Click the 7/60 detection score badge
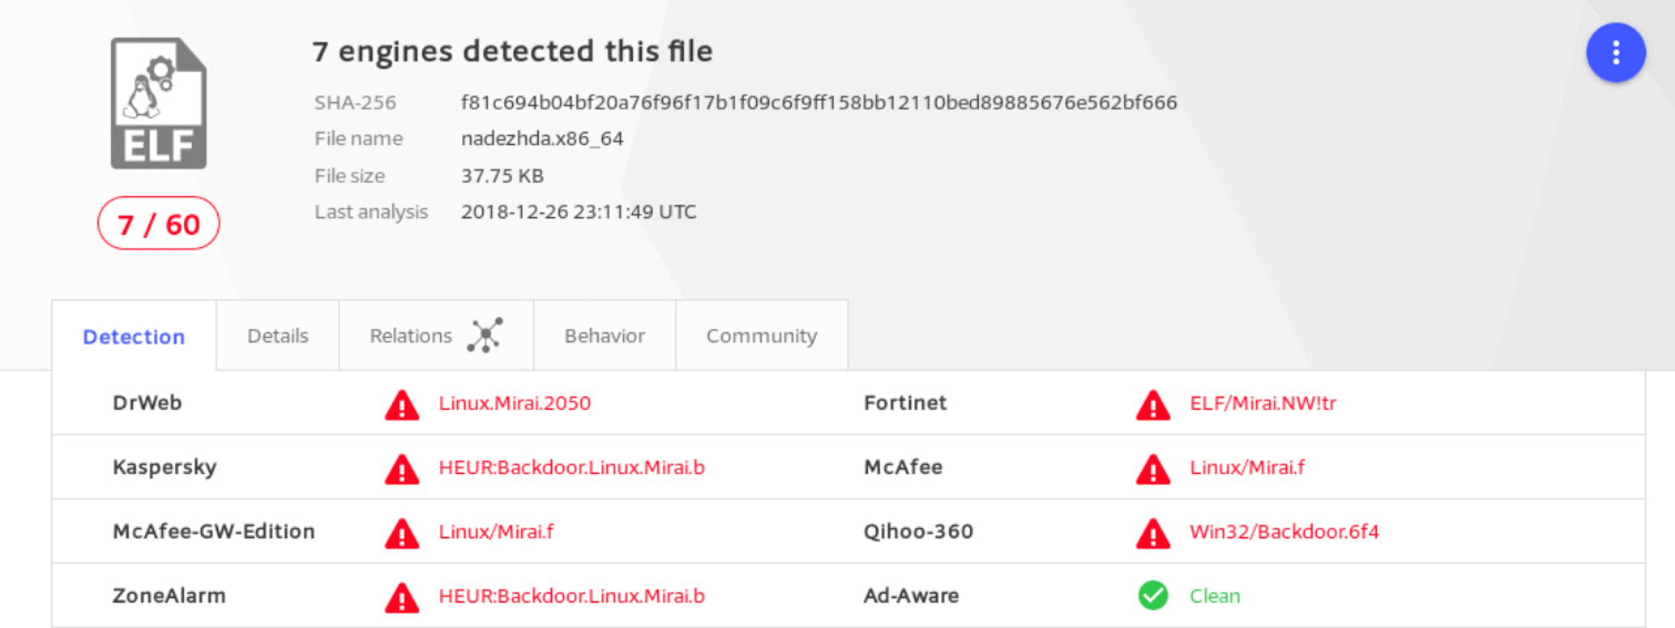1675x628 pixels. point(159,222)
